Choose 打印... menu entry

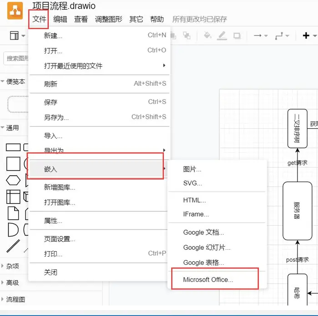pyautogui.click(x=99, y=254)
